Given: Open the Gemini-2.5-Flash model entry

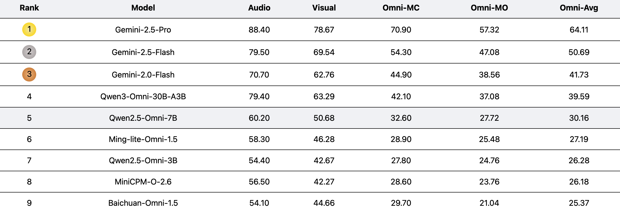Looking at the screenshot, I should [x=143, y=52].
